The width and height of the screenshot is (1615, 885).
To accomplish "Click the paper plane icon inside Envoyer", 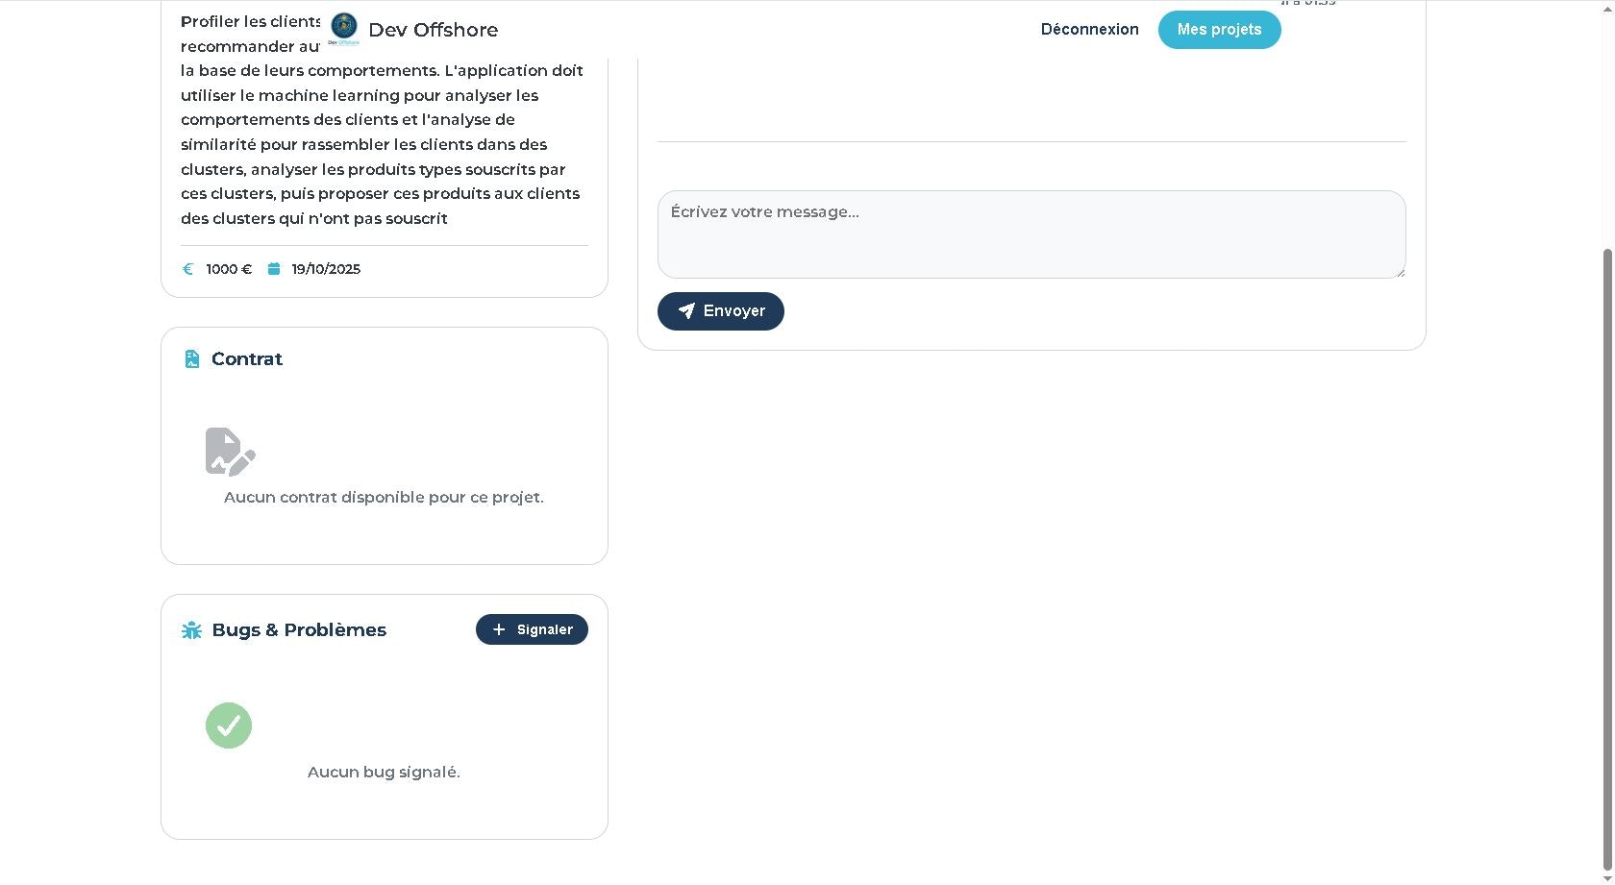I will [x=688, y=311].
